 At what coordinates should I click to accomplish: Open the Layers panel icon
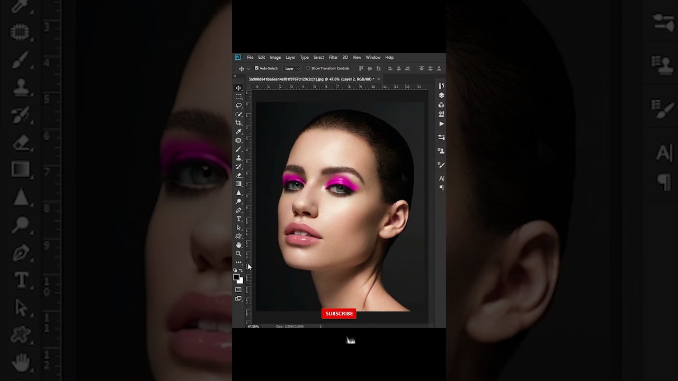point(441,95)
